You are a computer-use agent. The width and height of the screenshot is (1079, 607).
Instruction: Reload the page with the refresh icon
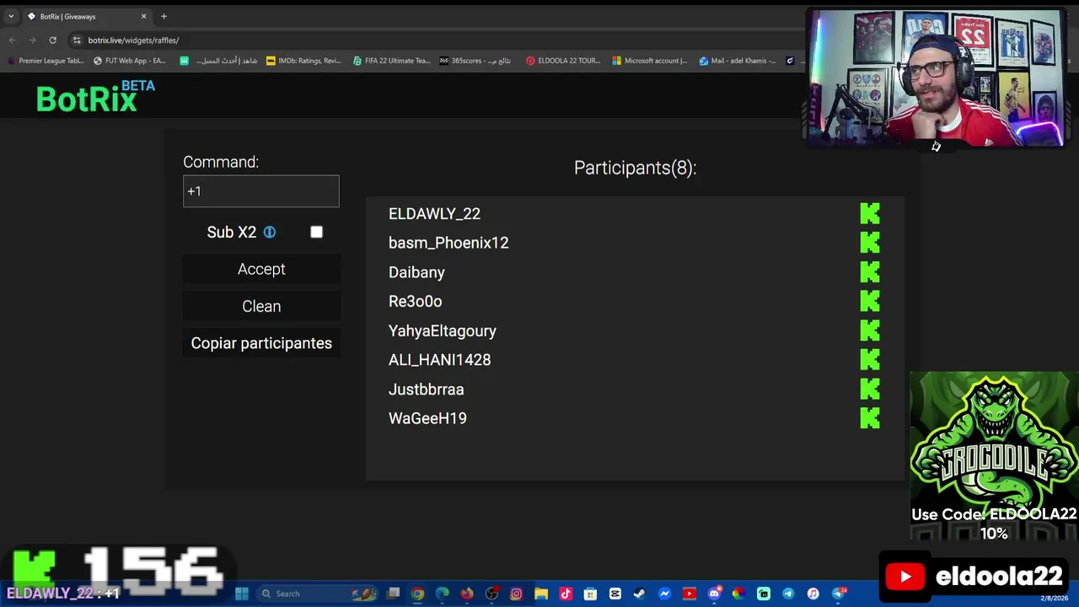[52, 40]
